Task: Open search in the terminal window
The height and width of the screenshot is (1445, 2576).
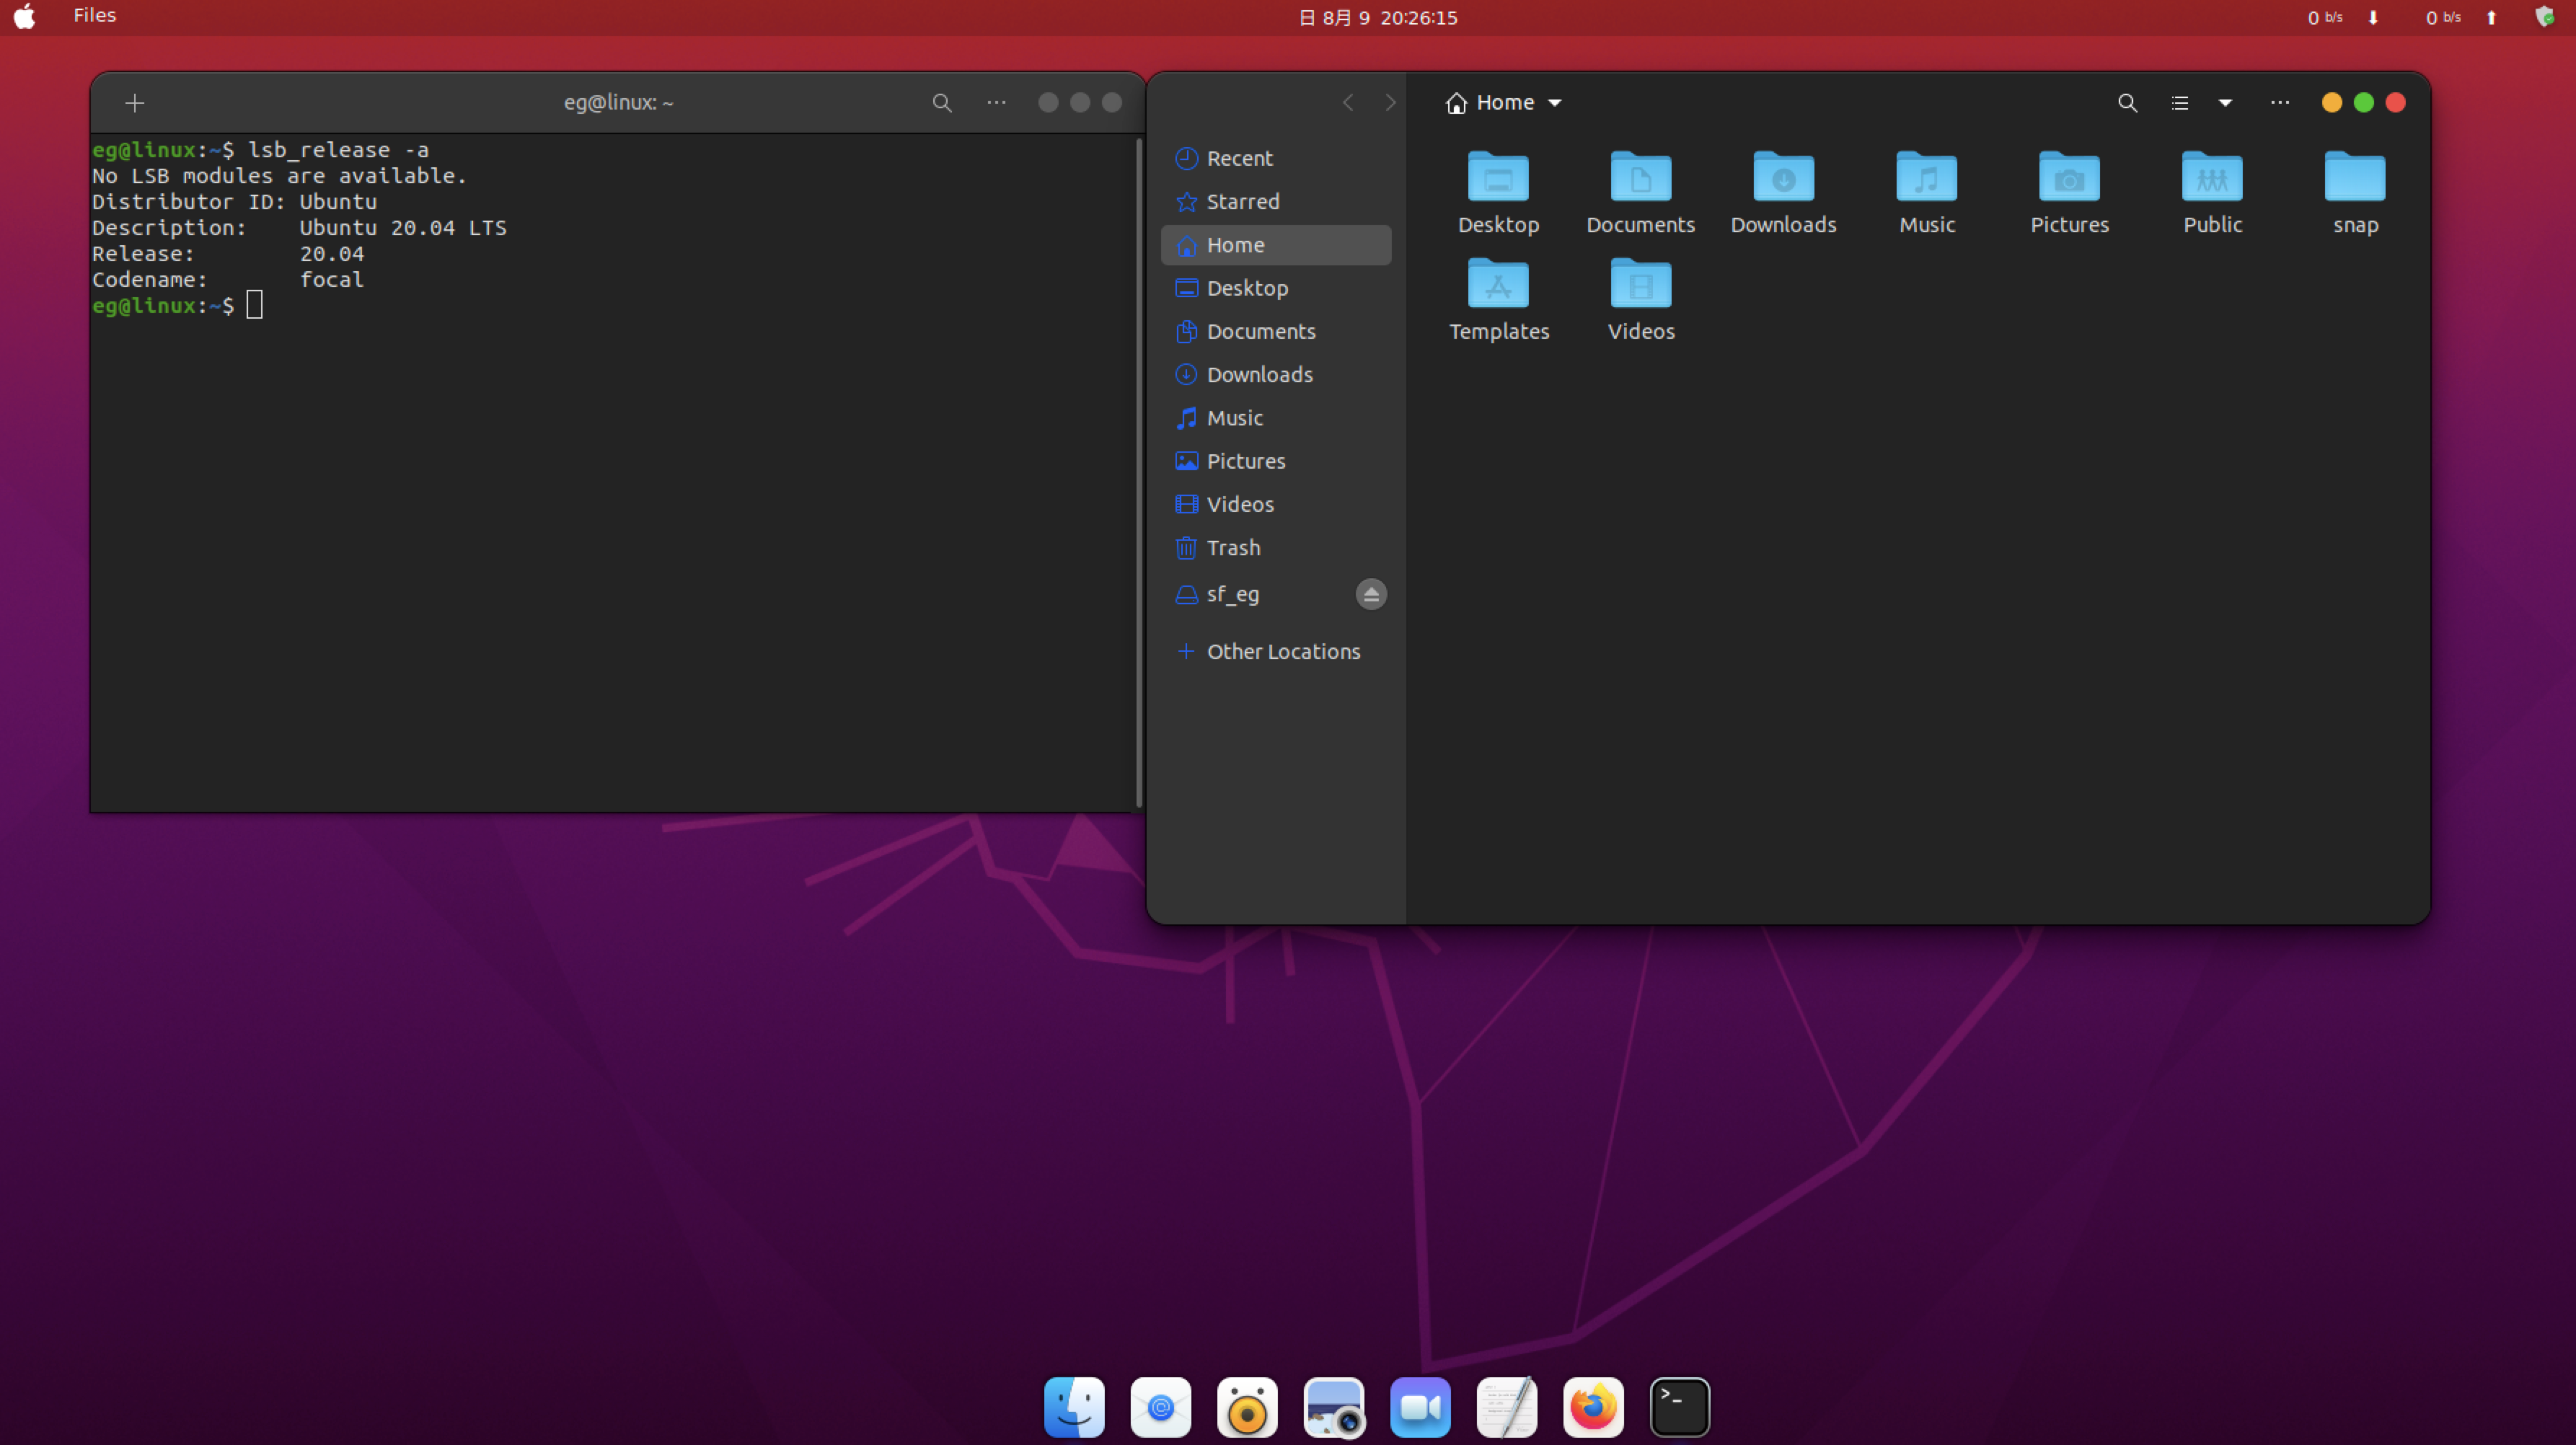Action: [x=941, y=102]
